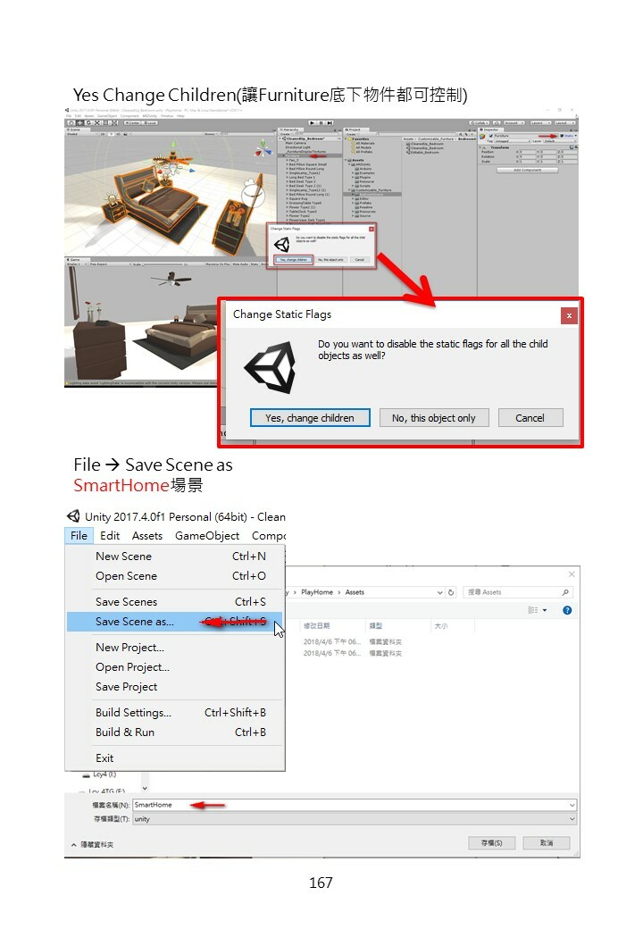The height and width of the screenshot is (929, 643).
Task: Choose Save Project from File menu
Action: point(175,687)
